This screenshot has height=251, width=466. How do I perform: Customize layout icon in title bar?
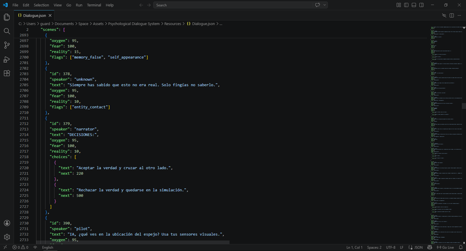pos(399,5)
